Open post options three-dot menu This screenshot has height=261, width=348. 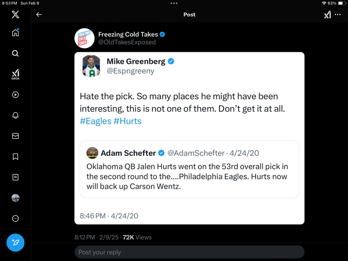[x=338, y=15]
